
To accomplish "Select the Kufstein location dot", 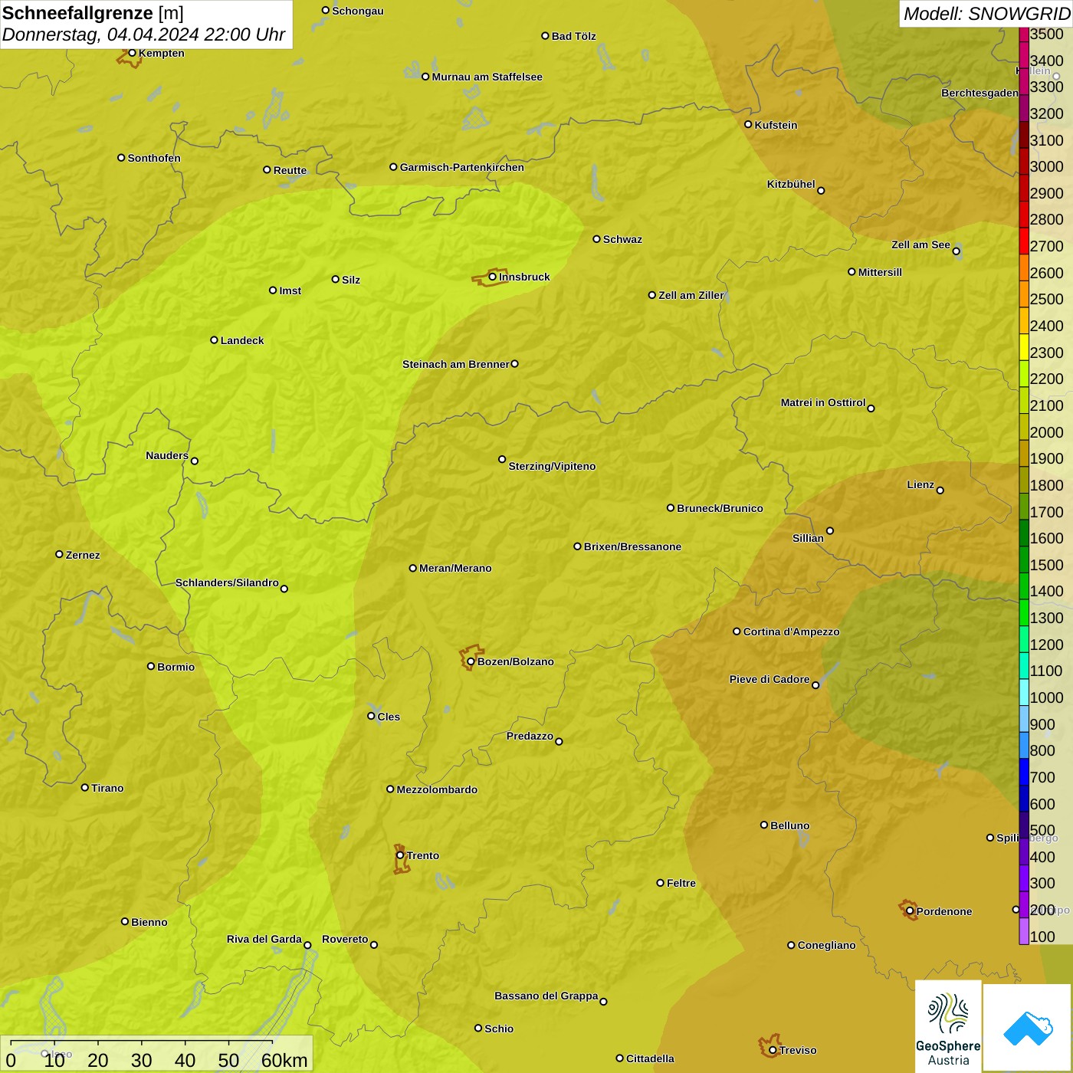I will click(x=748, y=124).
